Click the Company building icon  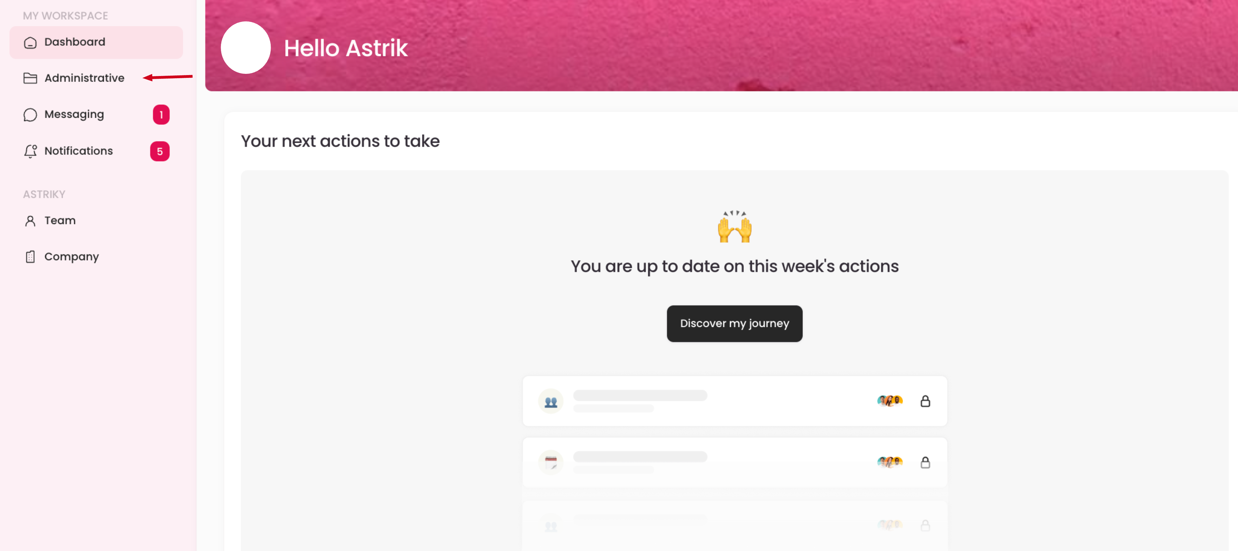(30, 257)
